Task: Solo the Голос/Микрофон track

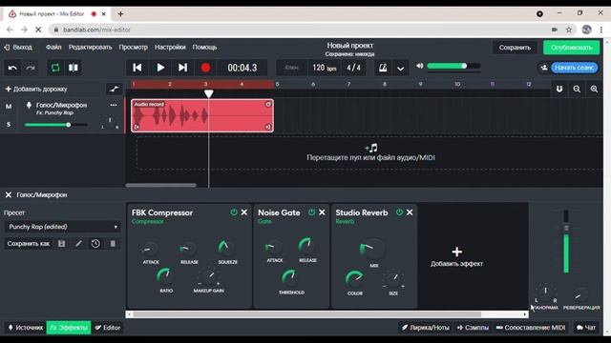Action: 9,125
